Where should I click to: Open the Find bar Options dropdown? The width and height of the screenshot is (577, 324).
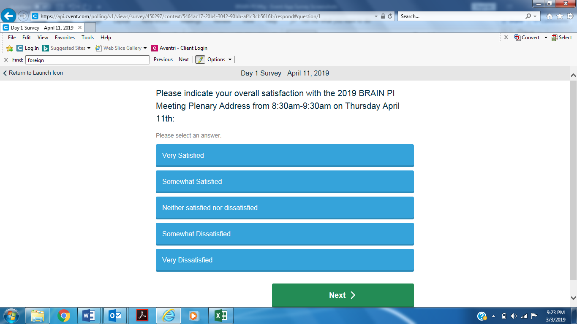pos(220,59)
